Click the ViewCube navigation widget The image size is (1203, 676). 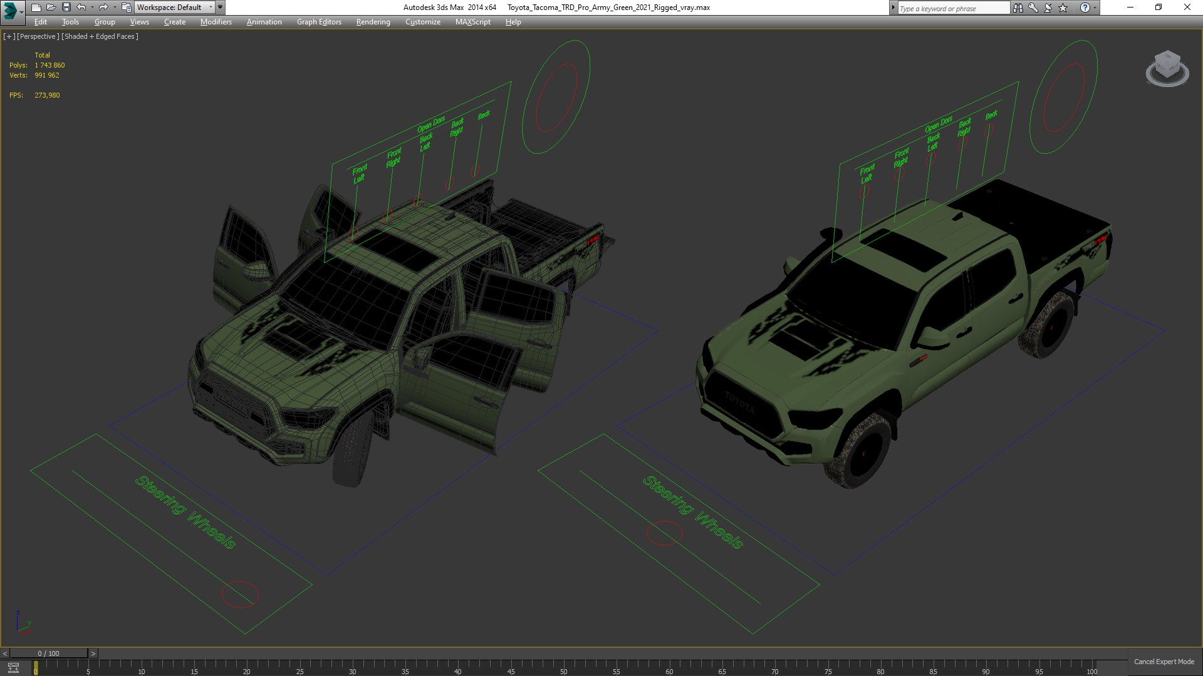point(1167,68)
